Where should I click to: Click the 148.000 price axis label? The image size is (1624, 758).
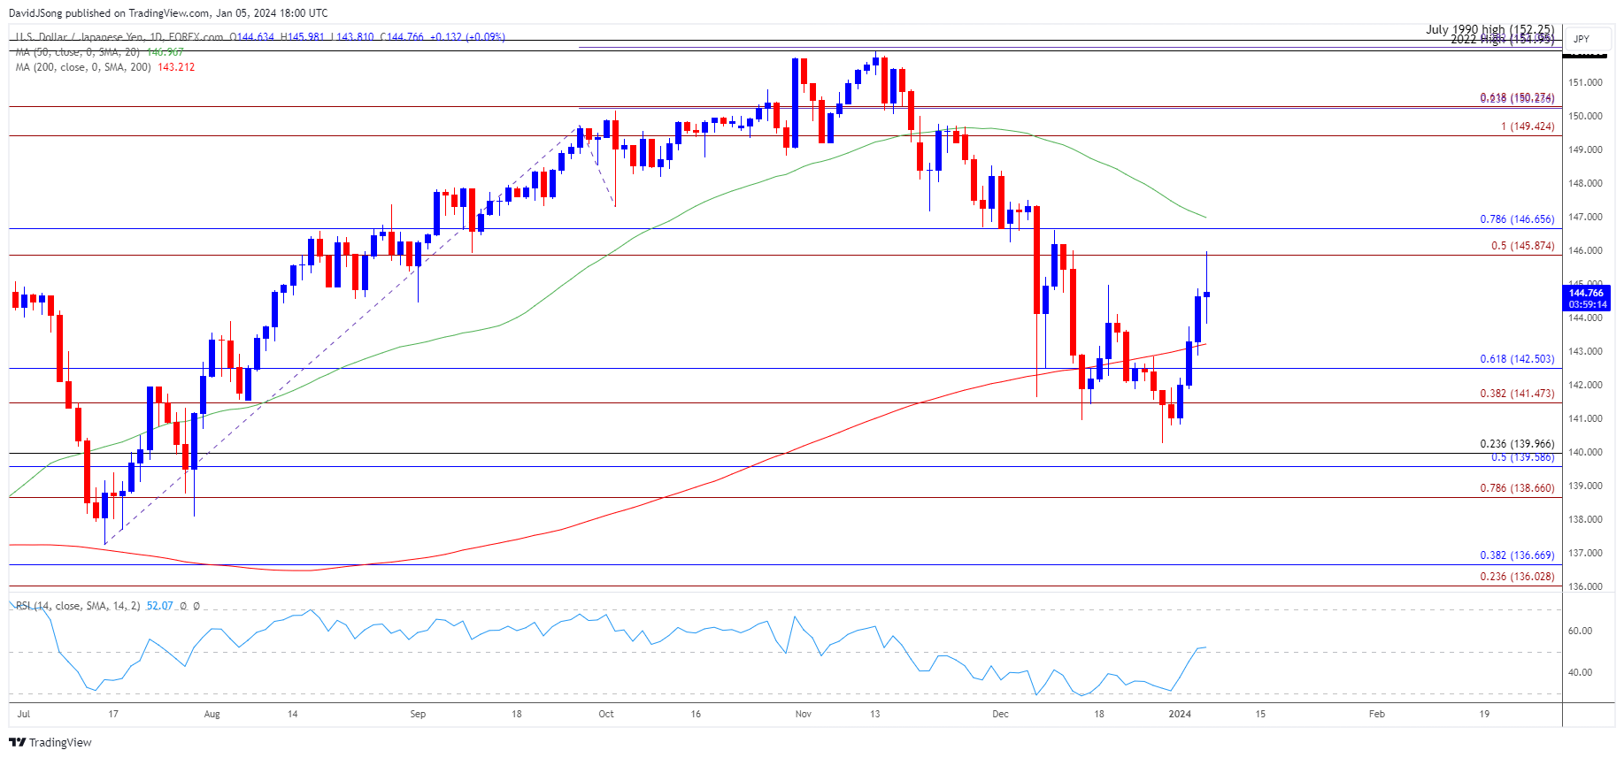[1585, 183]
